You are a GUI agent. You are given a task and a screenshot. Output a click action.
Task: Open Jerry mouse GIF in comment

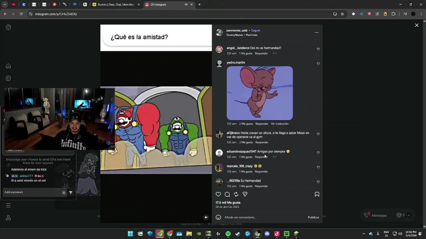[260, 93]
